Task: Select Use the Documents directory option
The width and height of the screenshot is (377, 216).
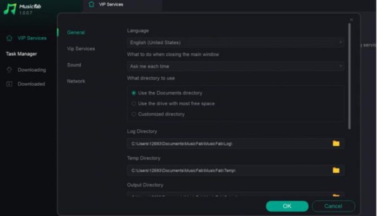Action: [x=134, y=93]
